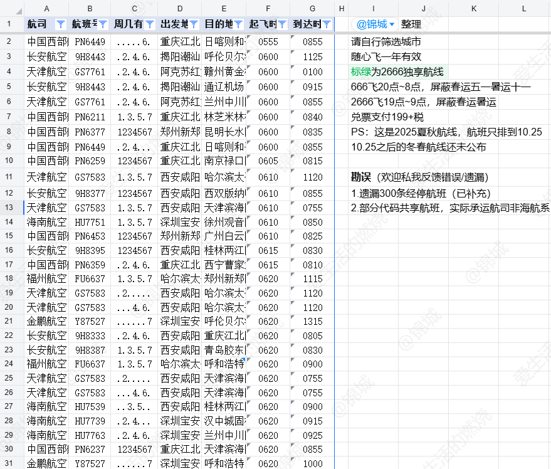Select row 1 via its row number

point(9,24)
